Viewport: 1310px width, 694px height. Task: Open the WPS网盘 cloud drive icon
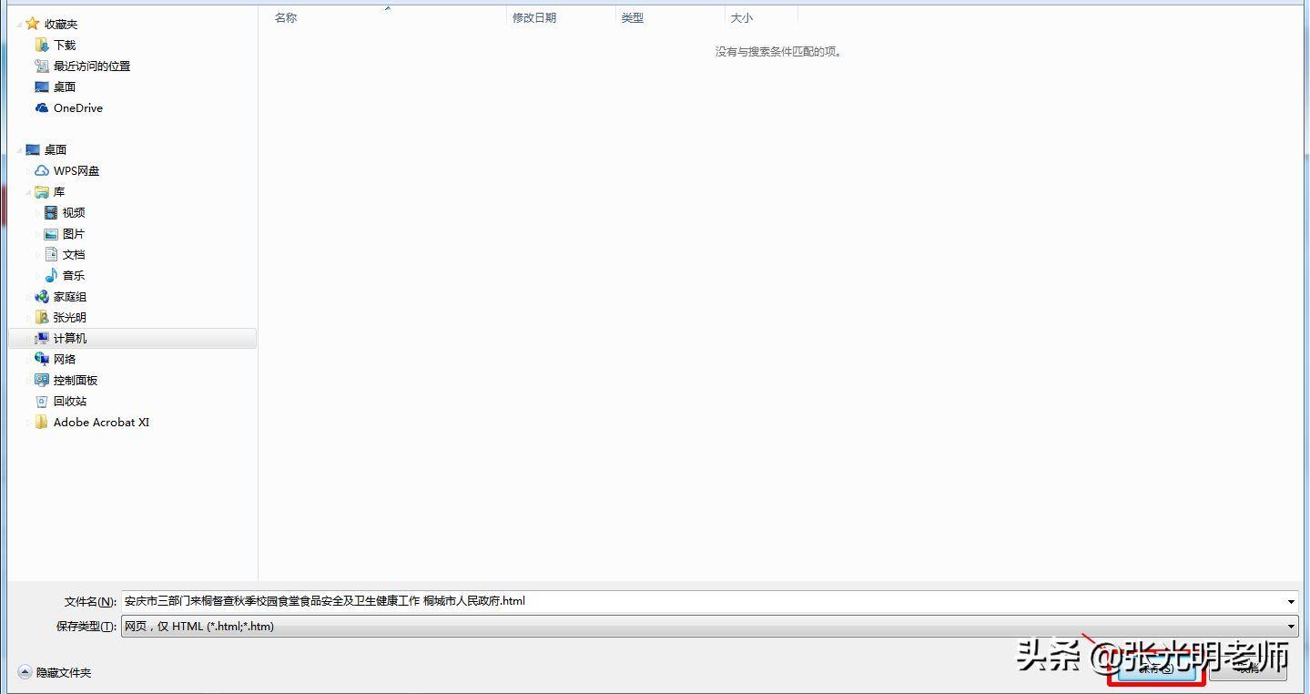(42, 170)
